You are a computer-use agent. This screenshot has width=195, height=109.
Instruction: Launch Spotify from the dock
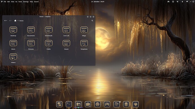116,104
